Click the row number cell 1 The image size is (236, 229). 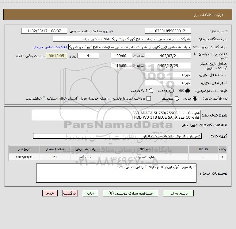(x=223, y=157)
